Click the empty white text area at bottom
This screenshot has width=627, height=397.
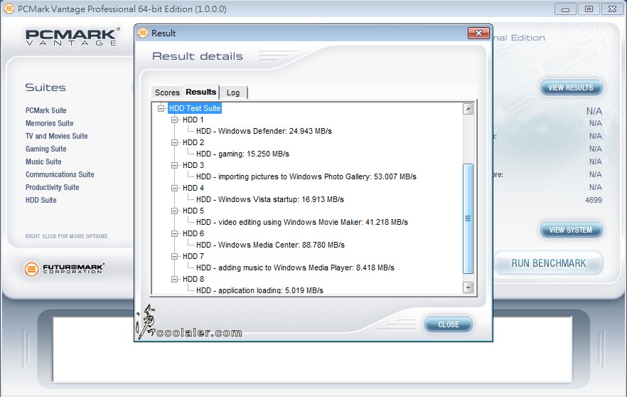(x=312, y=349)
